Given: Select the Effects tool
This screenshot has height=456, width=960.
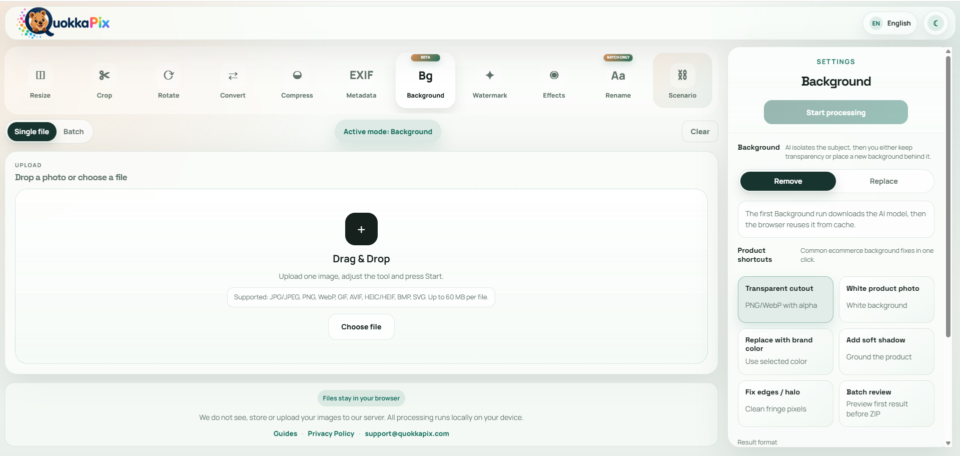Looking at the screenshot, I should click(554, 81).
